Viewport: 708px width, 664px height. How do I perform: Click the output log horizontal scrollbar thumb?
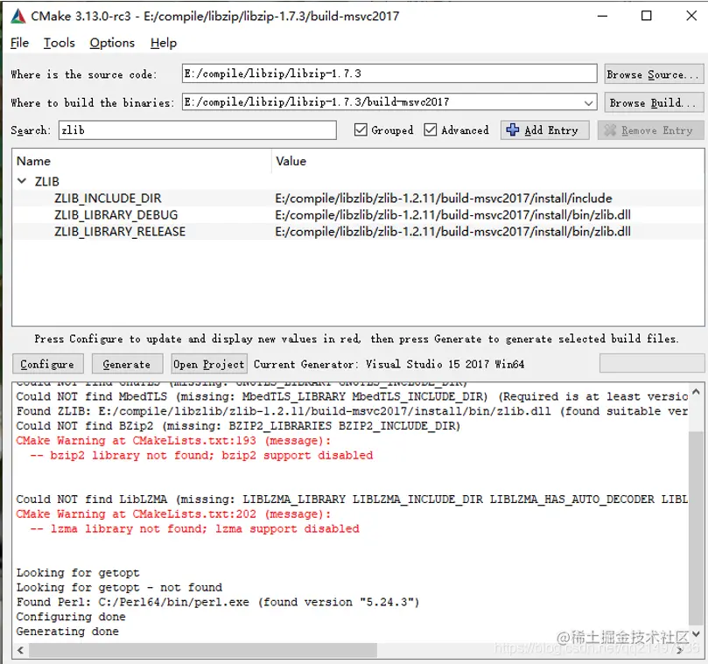coord(203,650)
